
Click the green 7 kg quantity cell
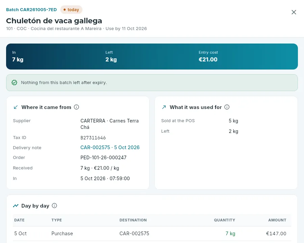pos(230,234)
